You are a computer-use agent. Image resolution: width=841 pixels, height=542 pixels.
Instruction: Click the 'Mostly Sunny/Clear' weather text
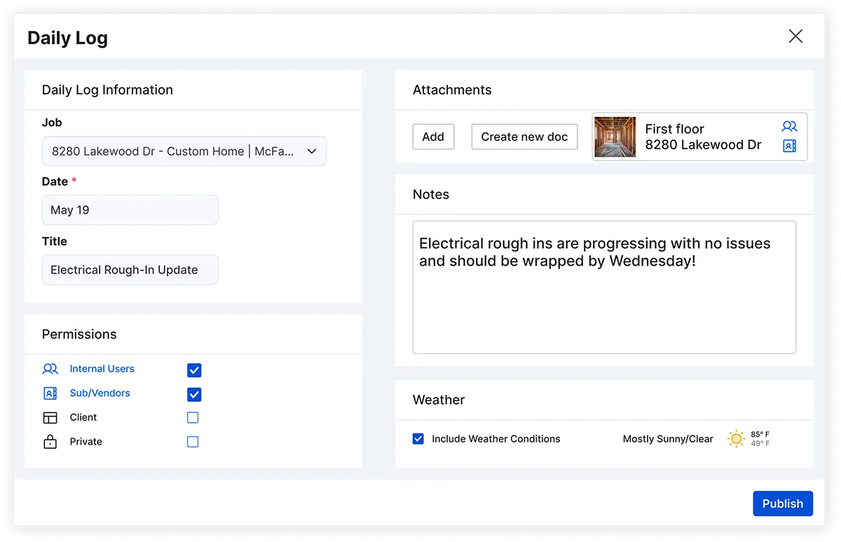click(x=668, y=439)
